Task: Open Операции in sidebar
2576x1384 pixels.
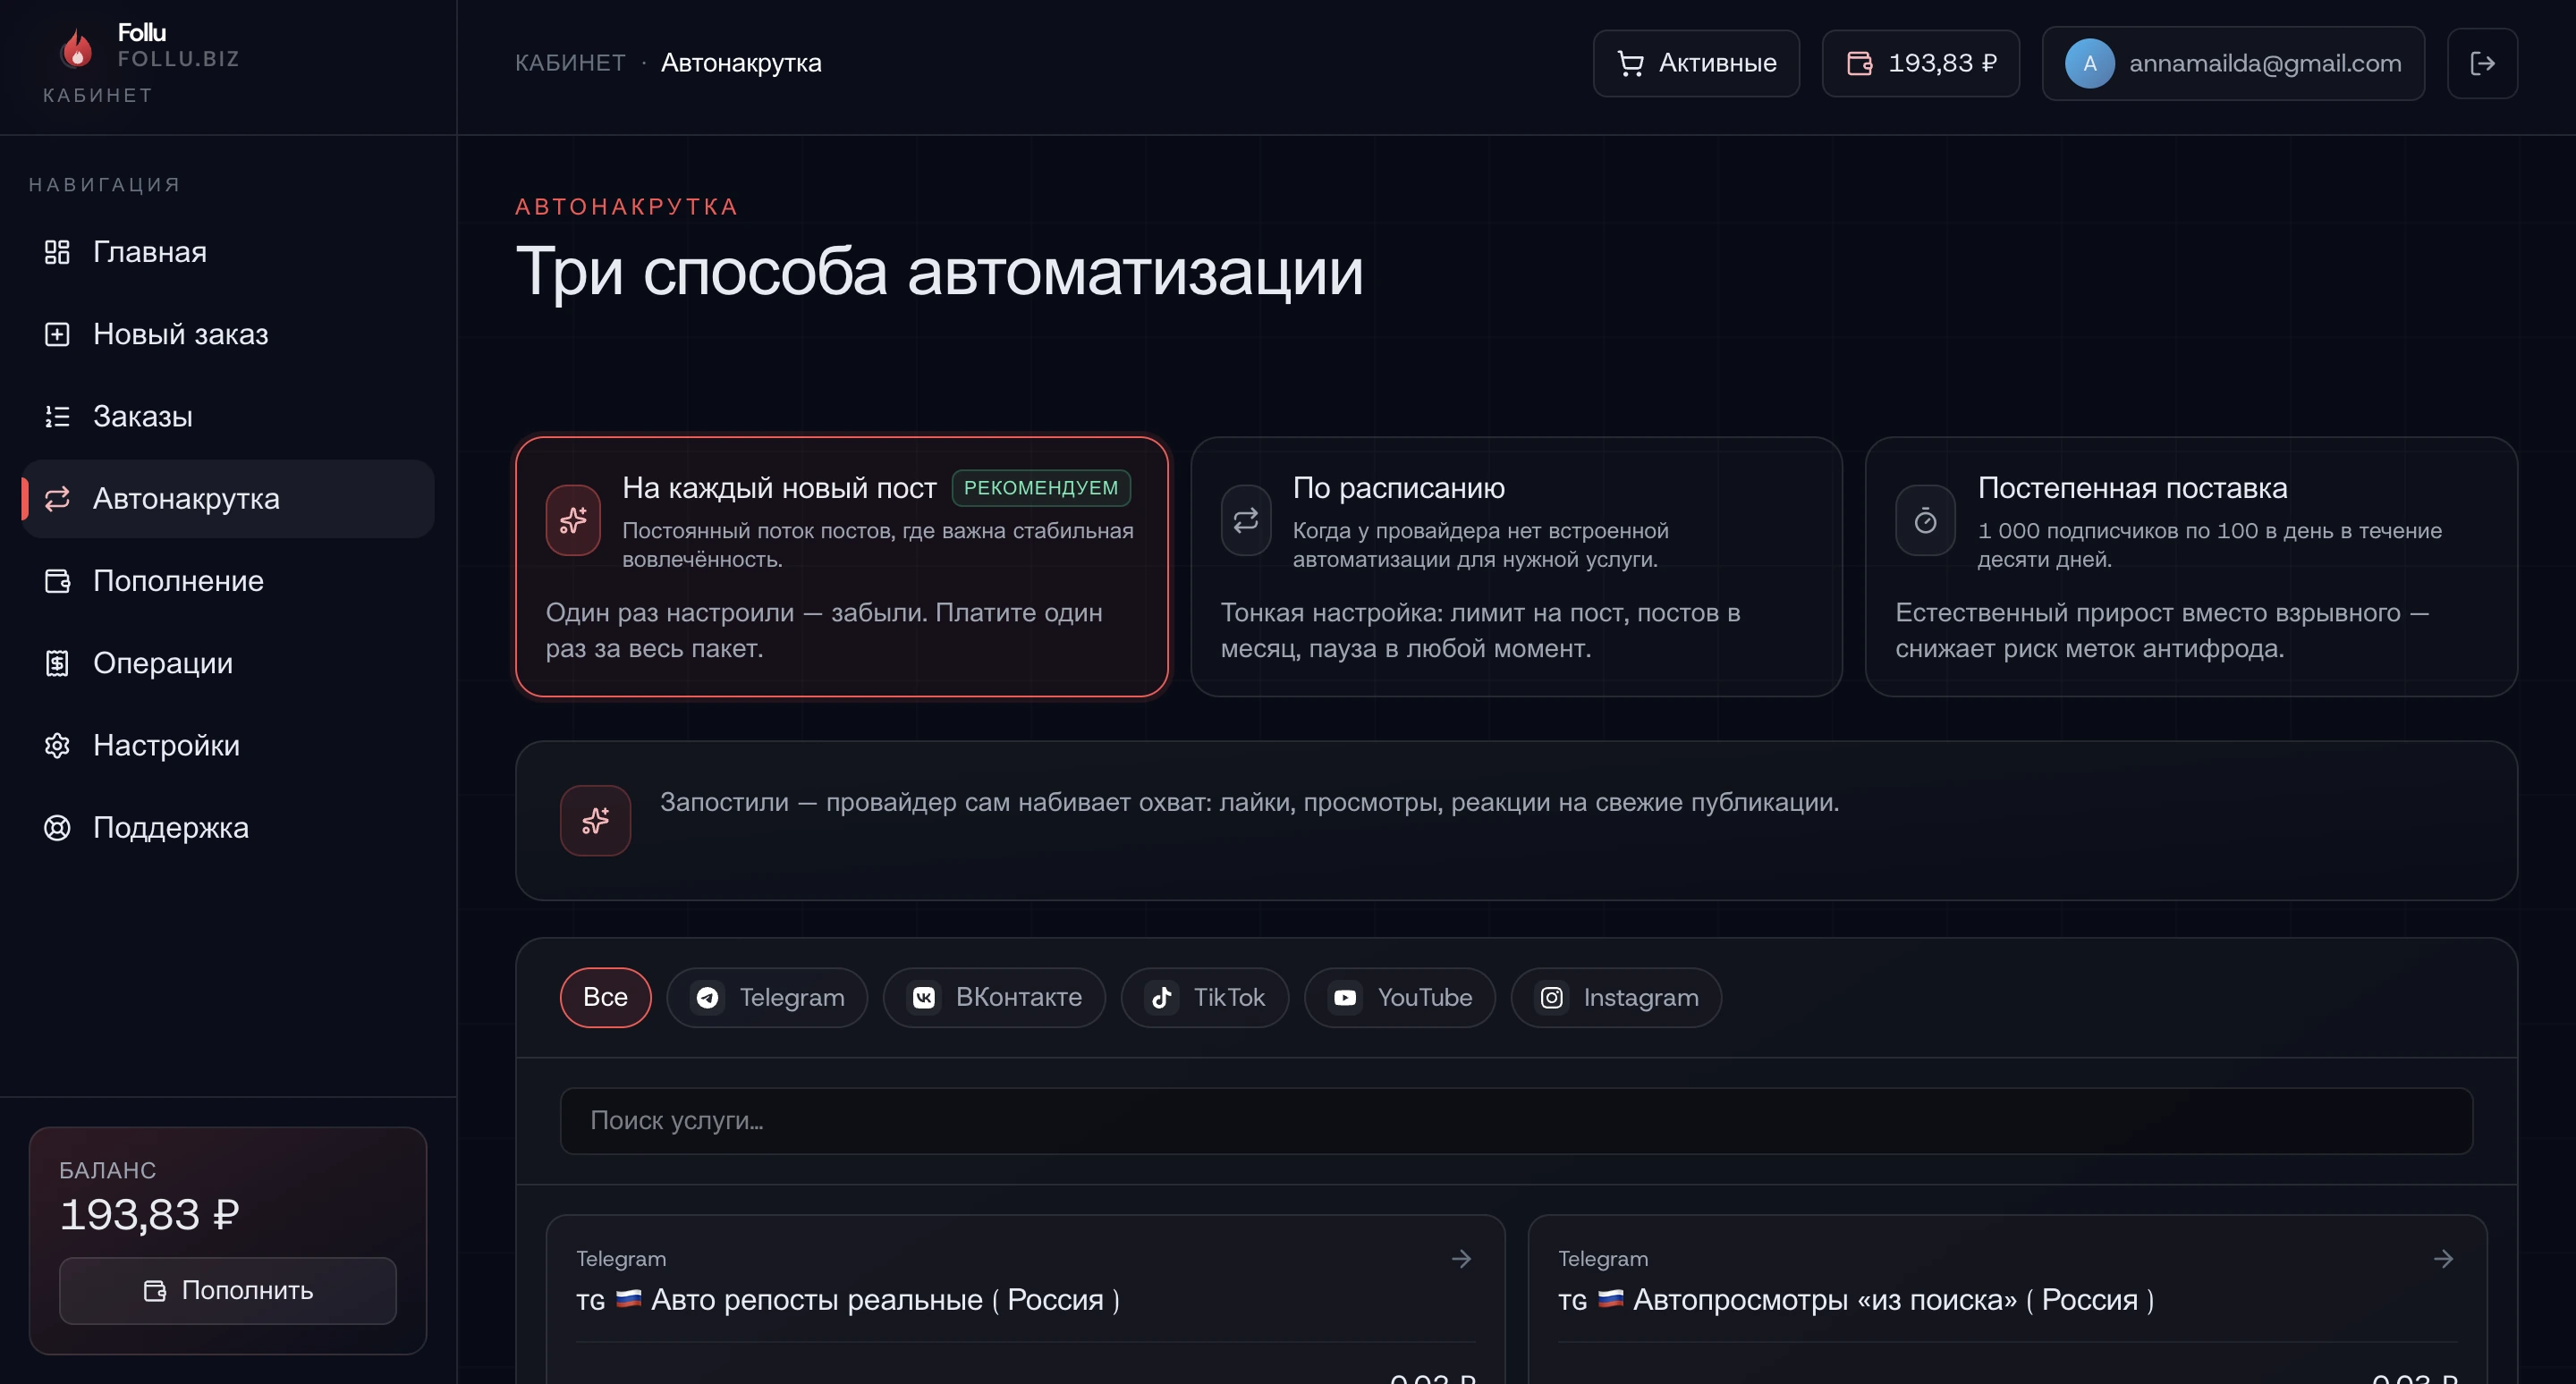Action: click(228, 663)
